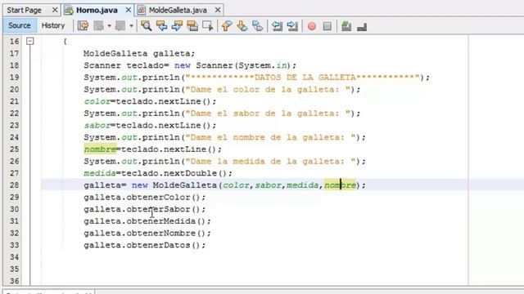Go to Previous Bookmark icon

pyautogui.click(x=227, y=25)
